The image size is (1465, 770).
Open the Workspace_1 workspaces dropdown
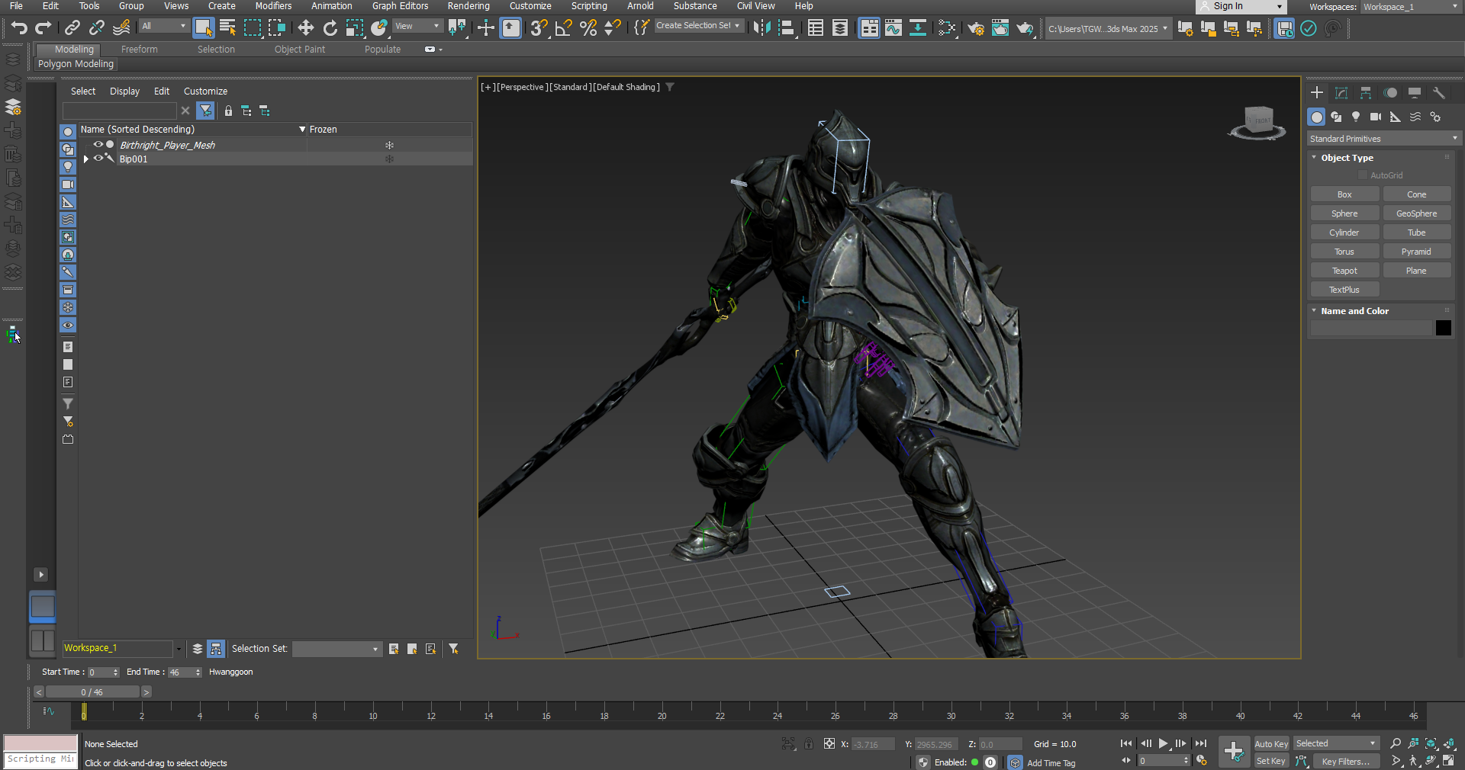tap(1411, 7)
